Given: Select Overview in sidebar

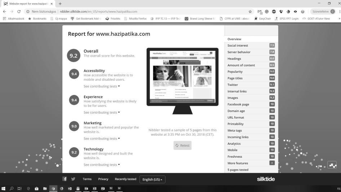Looking at the screenshot, I should point(251,39).
